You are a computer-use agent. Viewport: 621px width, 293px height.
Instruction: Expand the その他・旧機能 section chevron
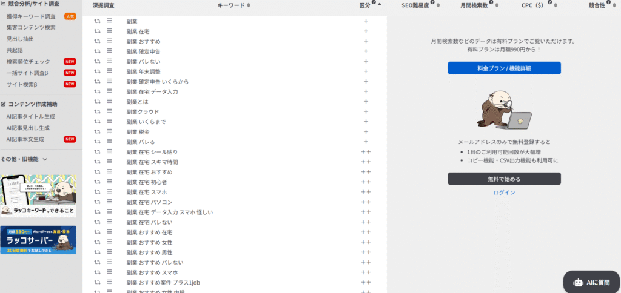[45, 159]
